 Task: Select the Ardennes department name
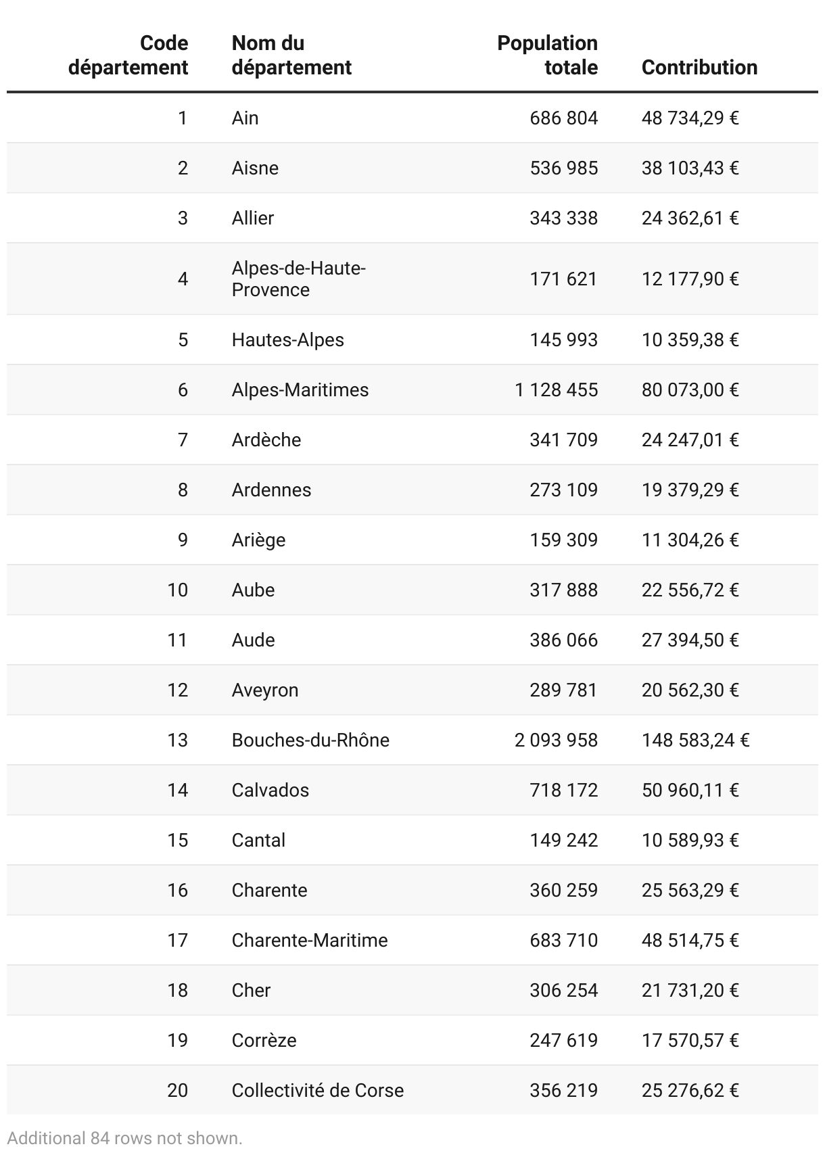(271, 490)
